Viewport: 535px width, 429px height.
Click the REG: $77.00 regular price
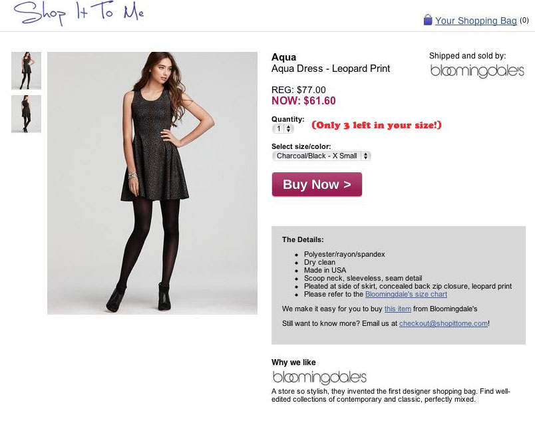299,90
